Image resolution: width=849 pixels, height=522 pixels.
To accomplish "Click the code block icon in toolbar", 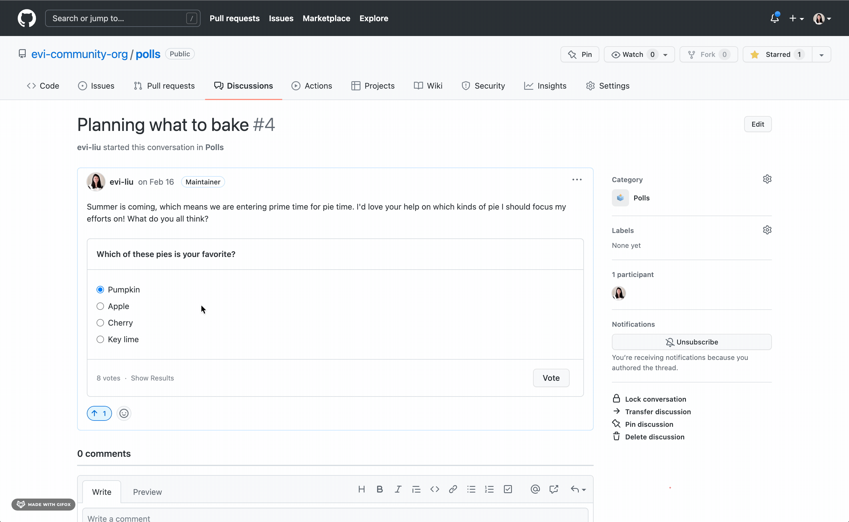I will click(x=435, y=489).
